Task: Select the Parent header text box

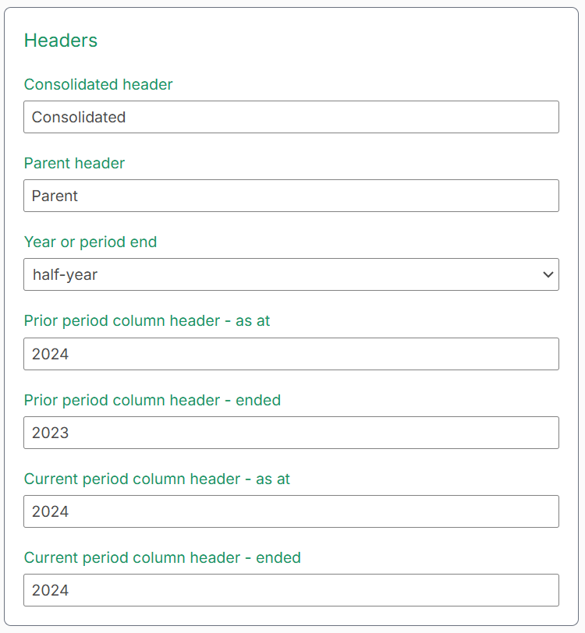Action: pyautogui.click(x=291, y=196)
